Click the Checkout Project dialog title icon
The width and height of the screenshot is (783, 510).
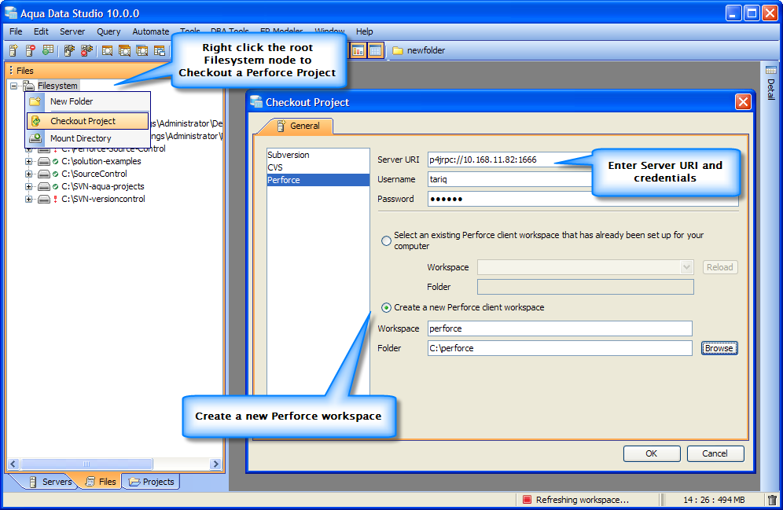[x=256, y=102]
